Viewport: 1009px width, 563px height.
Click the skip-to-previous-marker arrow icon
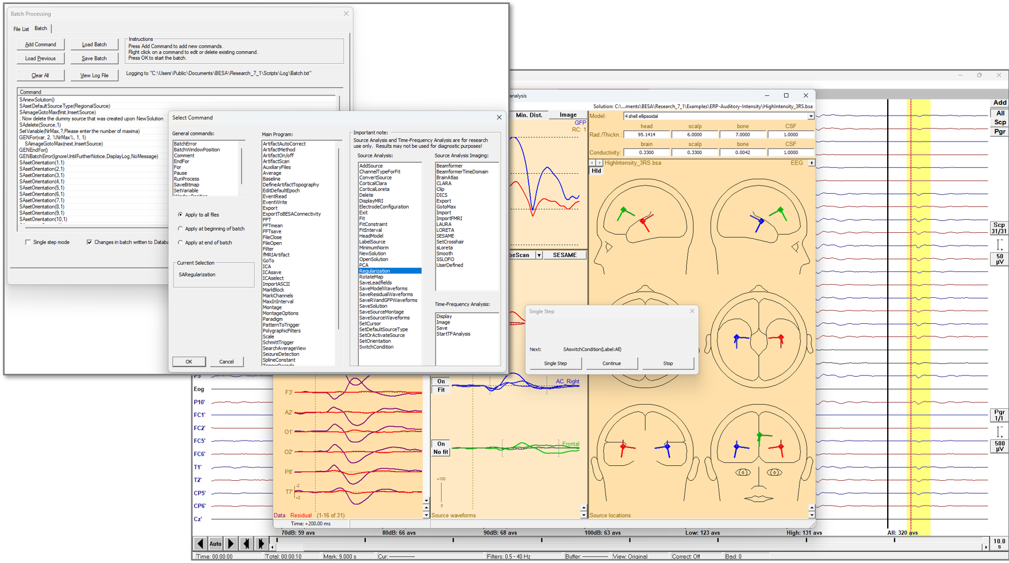point(246,543)
